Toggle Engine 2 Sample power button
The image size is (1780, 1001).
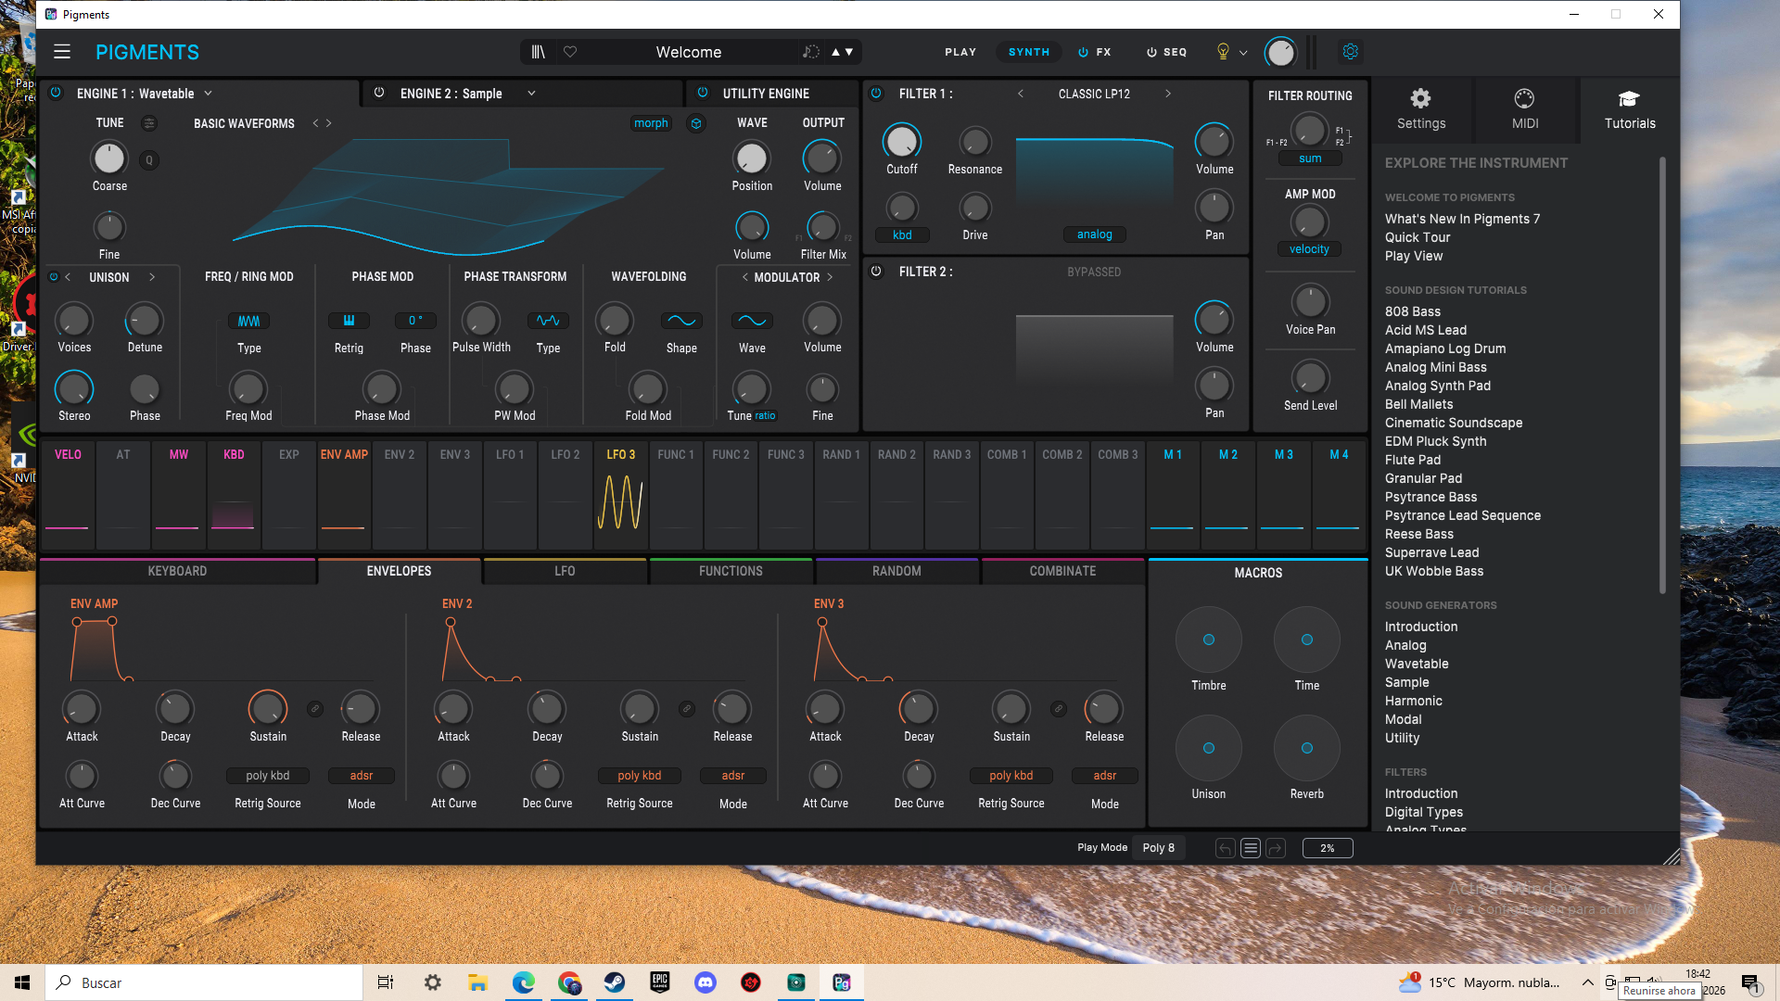[x=379, y=93]
